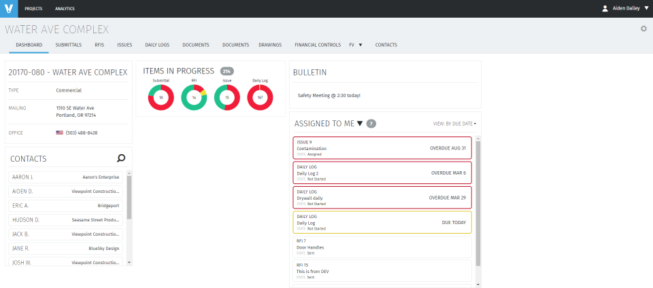Open the Daily Log due today card

(x=382, y=222)
